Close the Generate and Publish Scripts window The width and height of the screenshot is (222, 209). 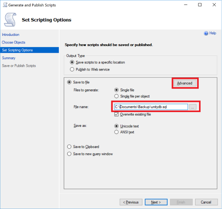click(214, 5)
